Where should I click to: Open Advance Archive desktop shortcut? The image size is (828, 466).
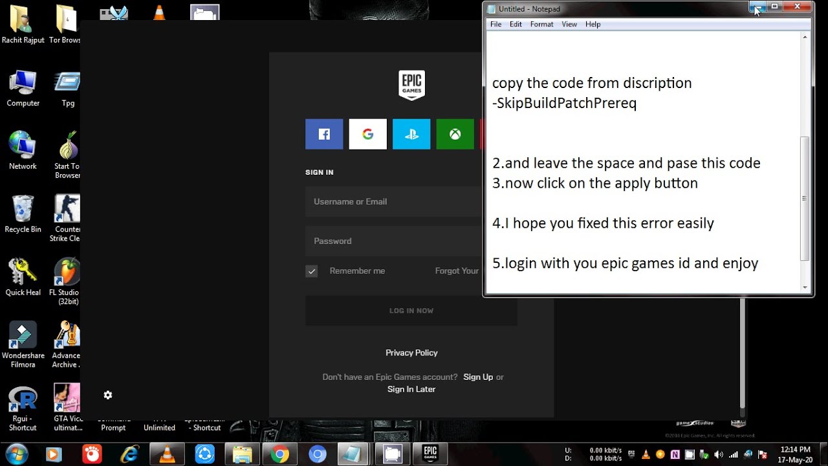click(67, 345)
